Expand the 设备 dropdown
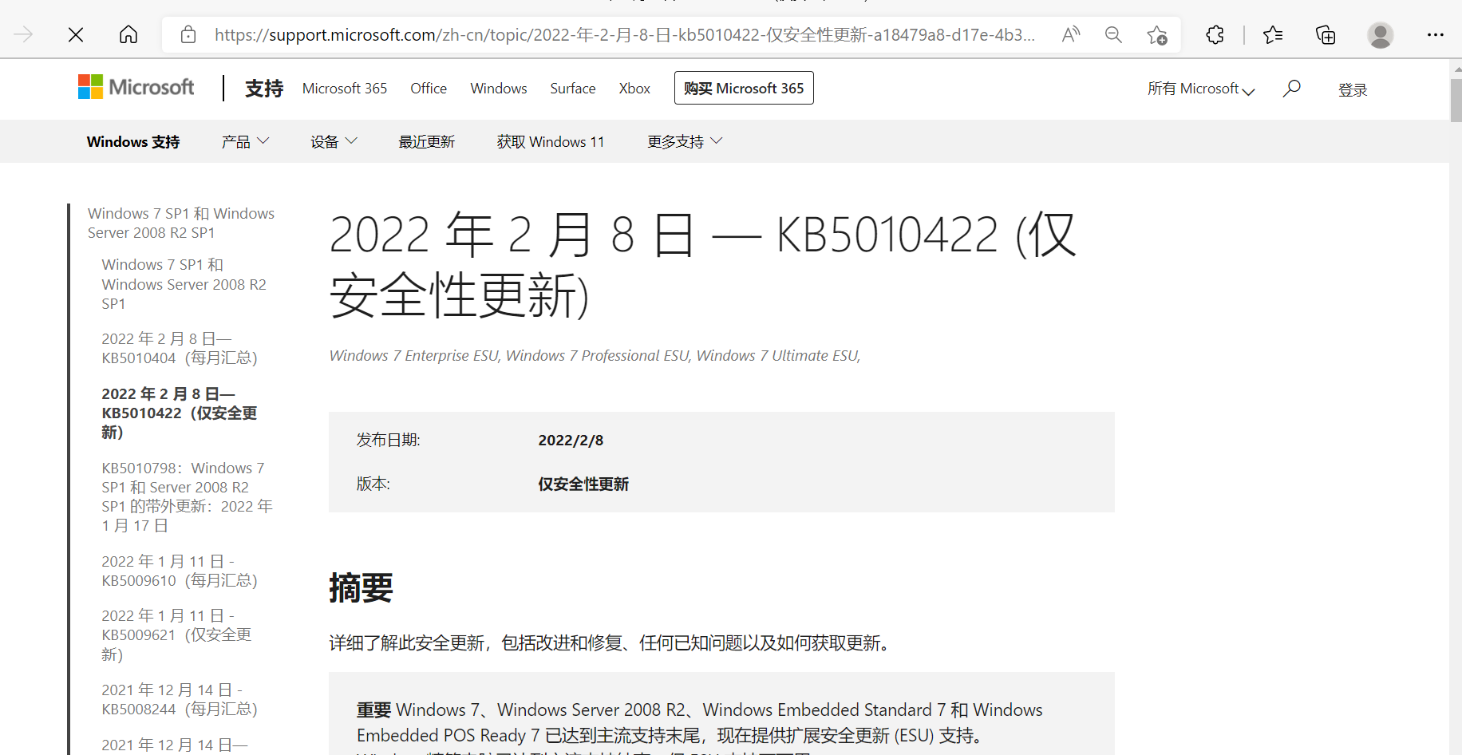This screenshot has width=1462, height=755. pos(334,142)
